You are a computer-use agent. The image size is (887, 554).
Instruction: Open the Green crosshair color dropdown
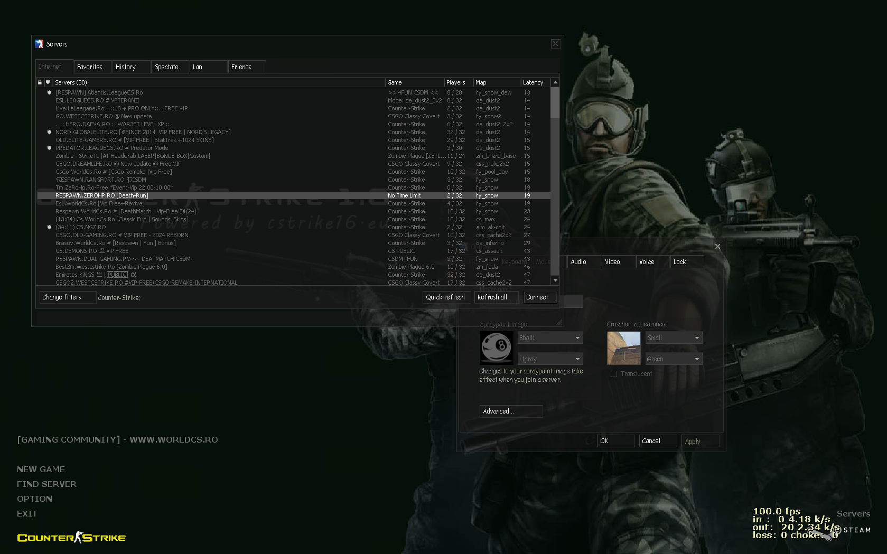(x=674, y=359)
